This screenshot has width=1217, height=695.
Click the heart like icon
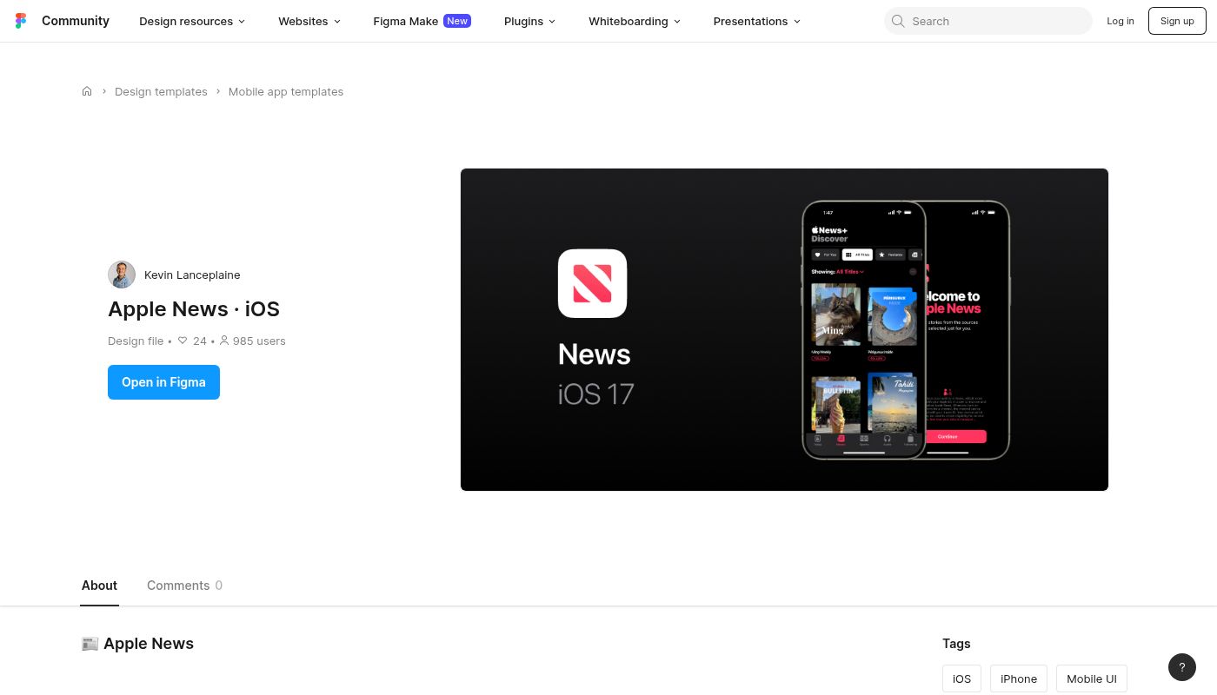pyautogui.click(x=183, y=341)
